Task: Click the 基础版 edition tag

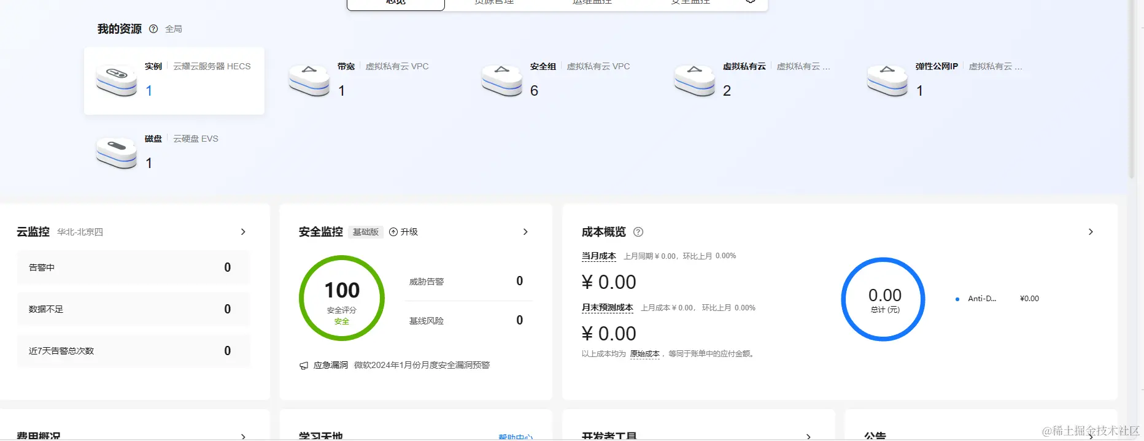Action: [x=366, y=232]
